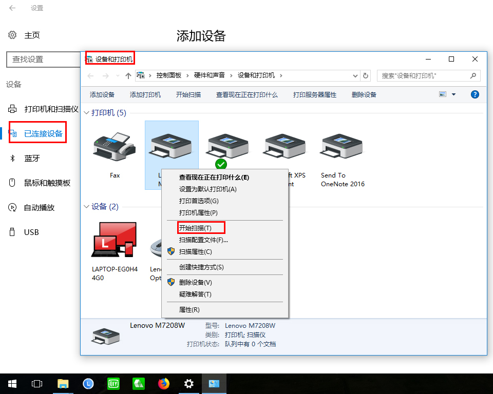
Task: Open the blue clock app in taskbar
Action: point(88,384)
